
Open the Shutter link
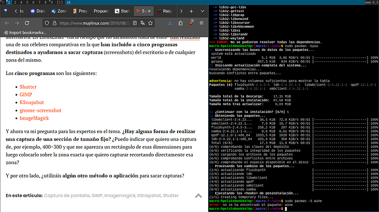(28, 87)
